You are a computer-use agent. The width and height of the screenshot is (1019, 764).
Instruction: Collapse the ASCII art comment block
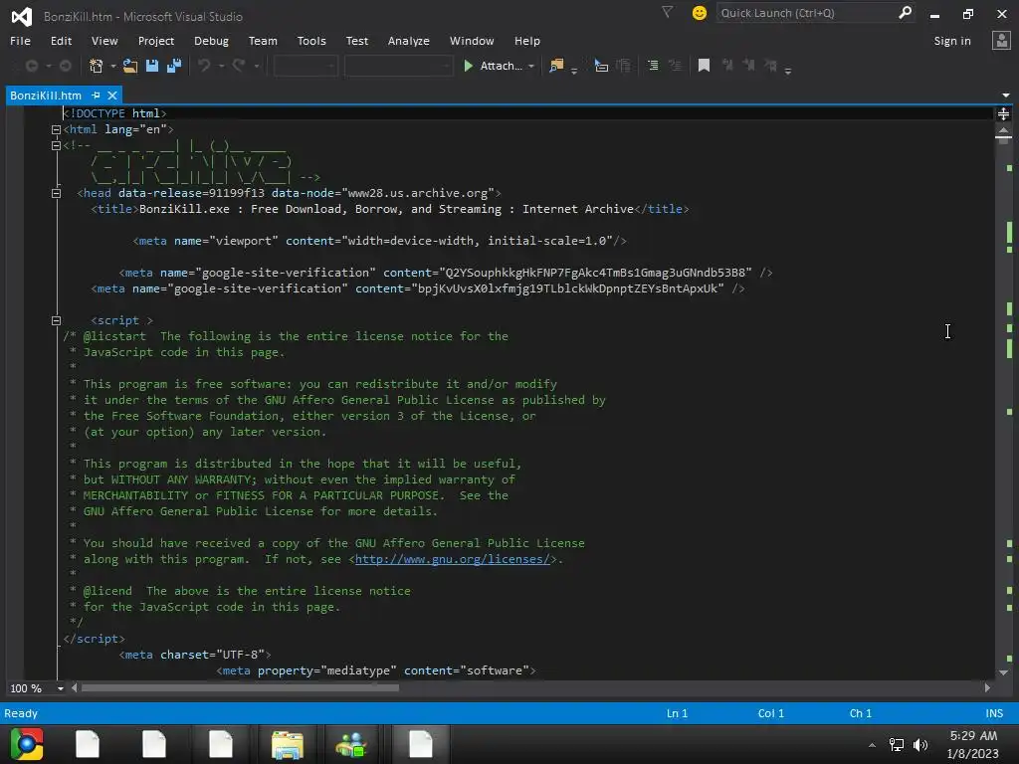pyautogui.click(x=56, y=145)
